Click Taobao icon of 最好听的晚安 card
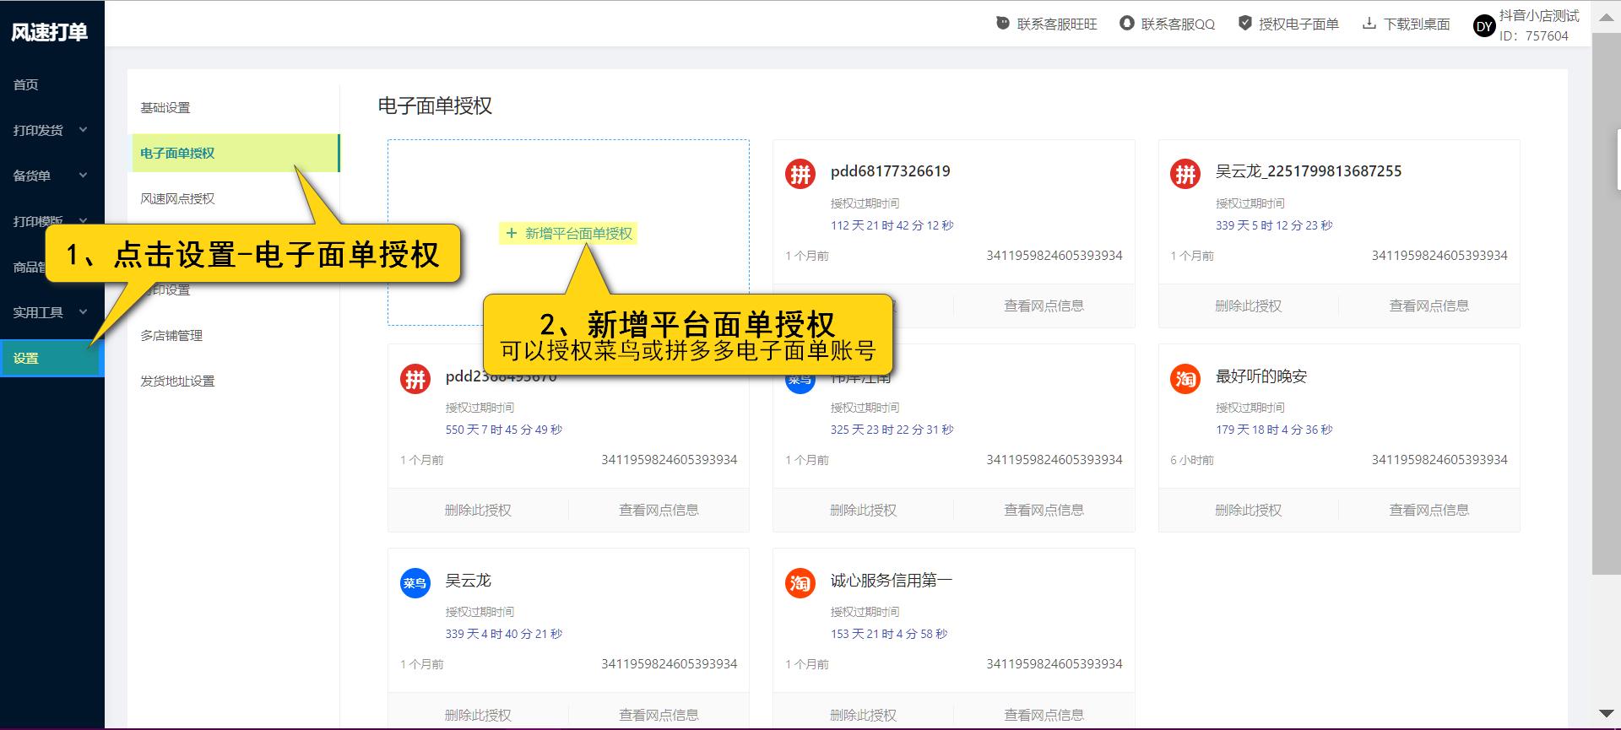This screenshot has height=730, width=1621. click(1185, 379)
